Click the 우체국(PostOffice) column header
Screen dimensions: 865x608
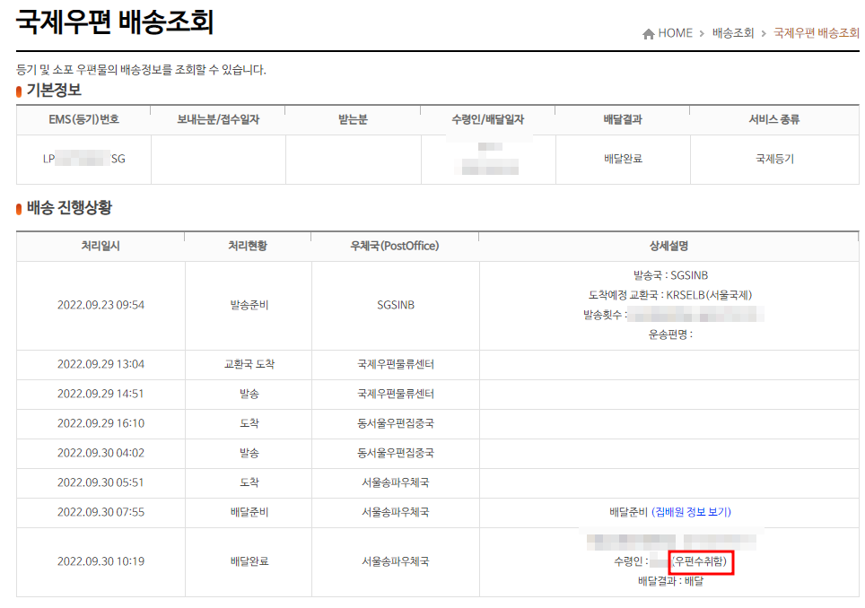coord(395,246)
